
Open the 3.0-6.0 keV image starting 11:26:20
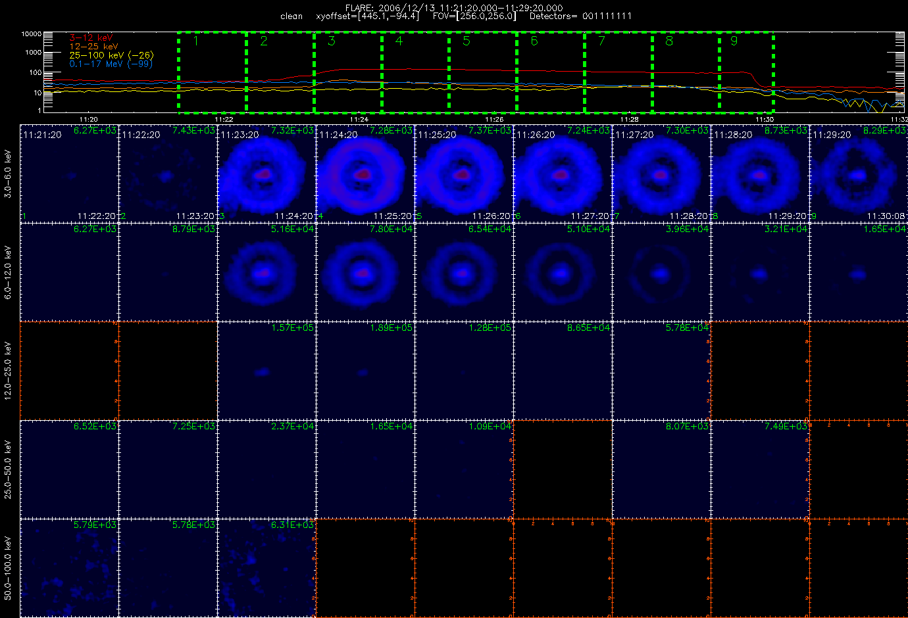point(563,173)
